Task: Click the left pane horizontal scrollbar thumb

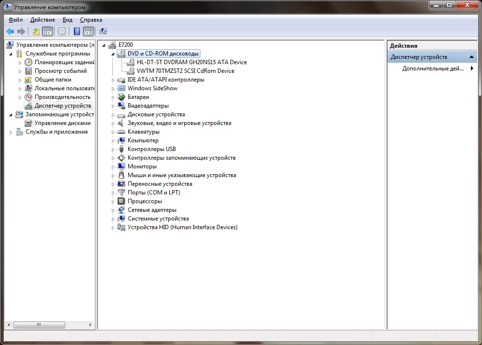Action: 39,325
